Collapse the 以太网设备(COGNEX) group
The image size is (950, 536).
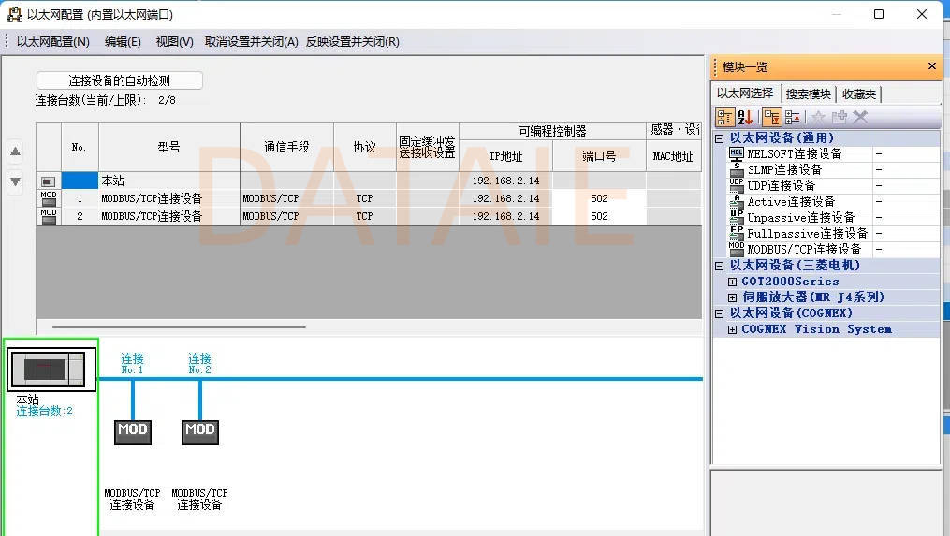[719, 313]
